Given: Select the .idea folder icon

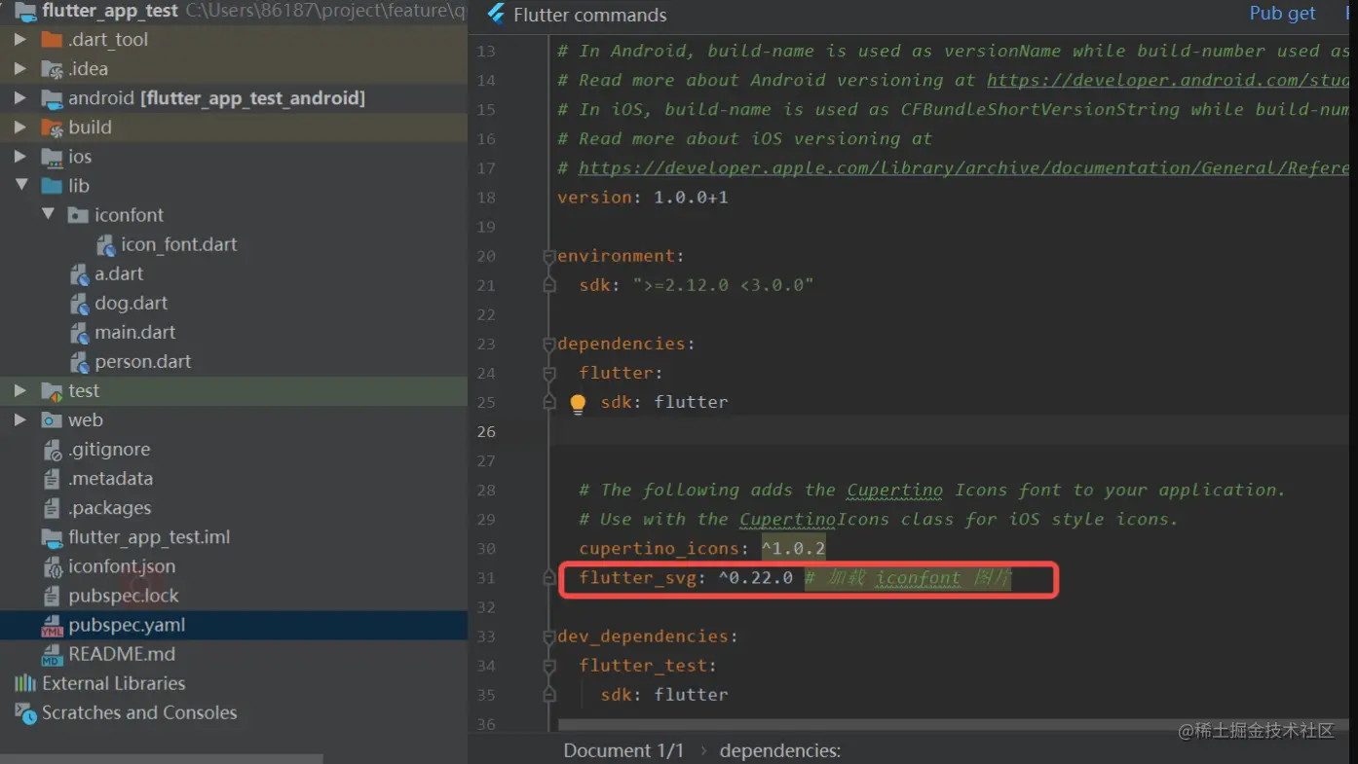Looking at the screenshot, I should (x=53, y=69).
